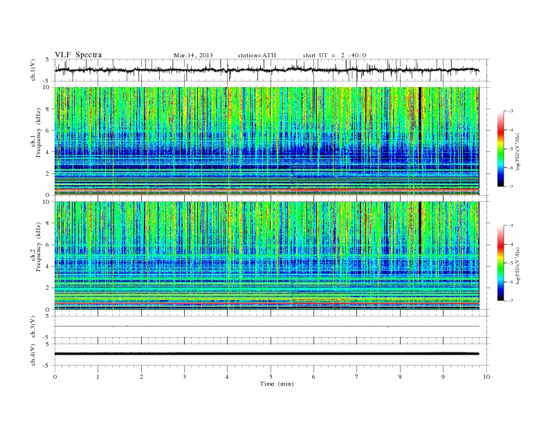
Task: Click the "-3" tick on ch.1 colorbar
Action: tap(511, 111)
